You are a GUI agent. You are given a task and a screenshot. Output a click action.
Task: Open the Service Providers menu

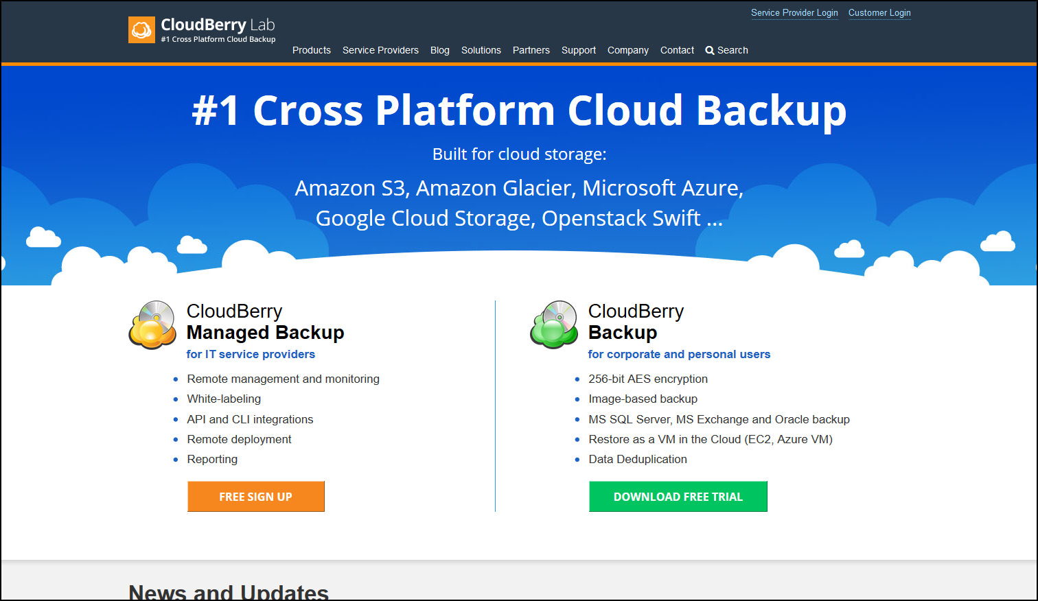point(380,50)
